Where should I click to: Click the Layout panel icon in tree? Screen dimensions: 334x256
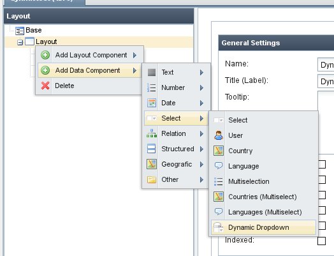pos(29,41)
